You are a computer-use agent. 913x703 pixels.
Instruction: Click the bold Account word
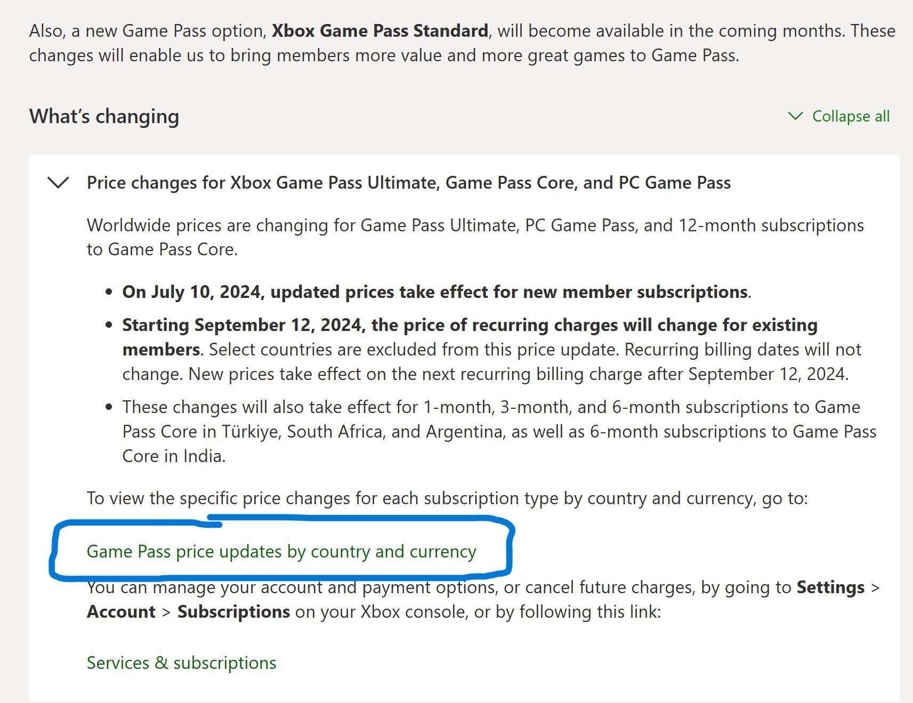[121, 612]
